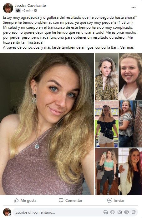Image resolution: width=142 pixels, height=218 pixels.
Task: Click the Messenger Enviar icon
Action: 110,200
